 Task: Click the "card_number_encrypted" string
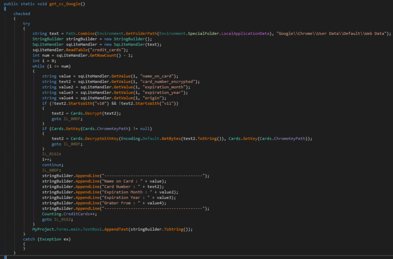tap(168, 81)
